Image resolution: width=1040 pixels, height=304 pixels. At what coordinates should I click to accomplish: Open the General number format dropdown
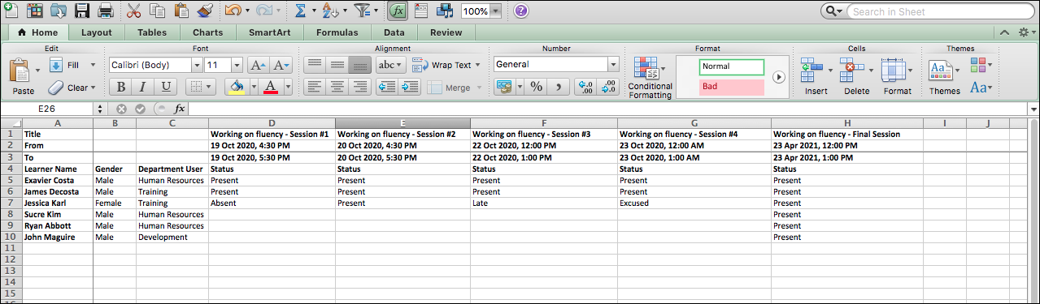(612, 65)
